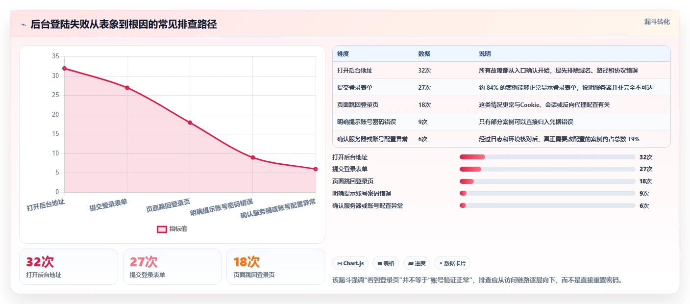The width and height of the screenshot is (690, 304).
Task: Click x-axis label 页面跳回登录页 under chart
Action: coord(169,205)
